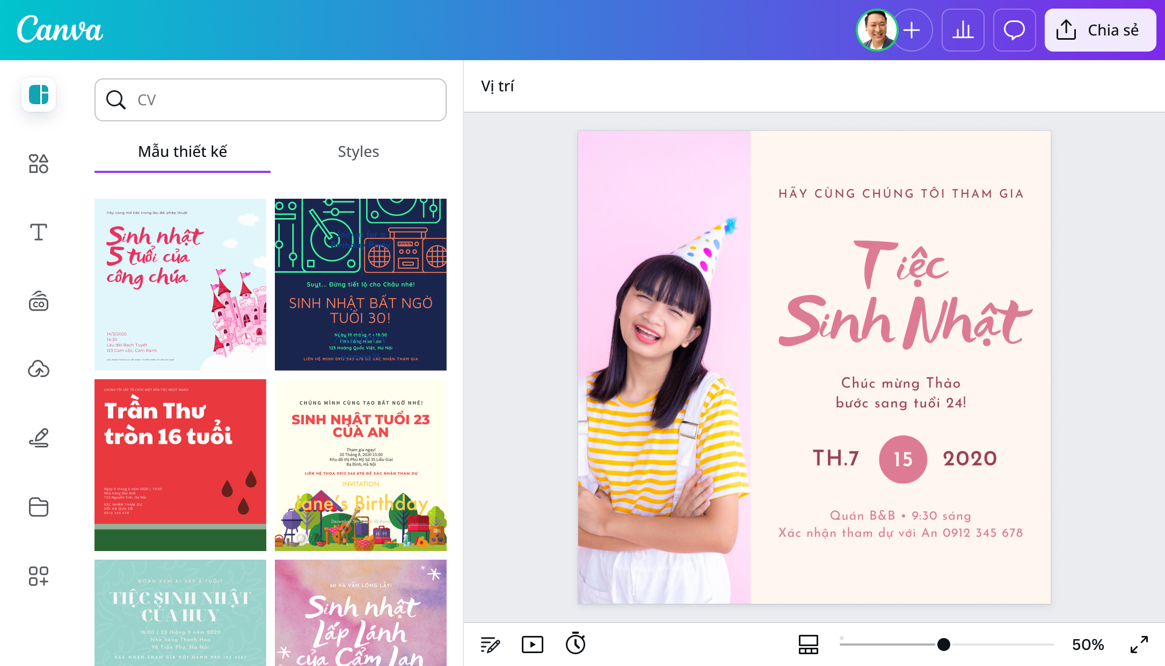Open the Text tool sidebar icon
Screen dimensions: 1165x666
pos(39,233)
